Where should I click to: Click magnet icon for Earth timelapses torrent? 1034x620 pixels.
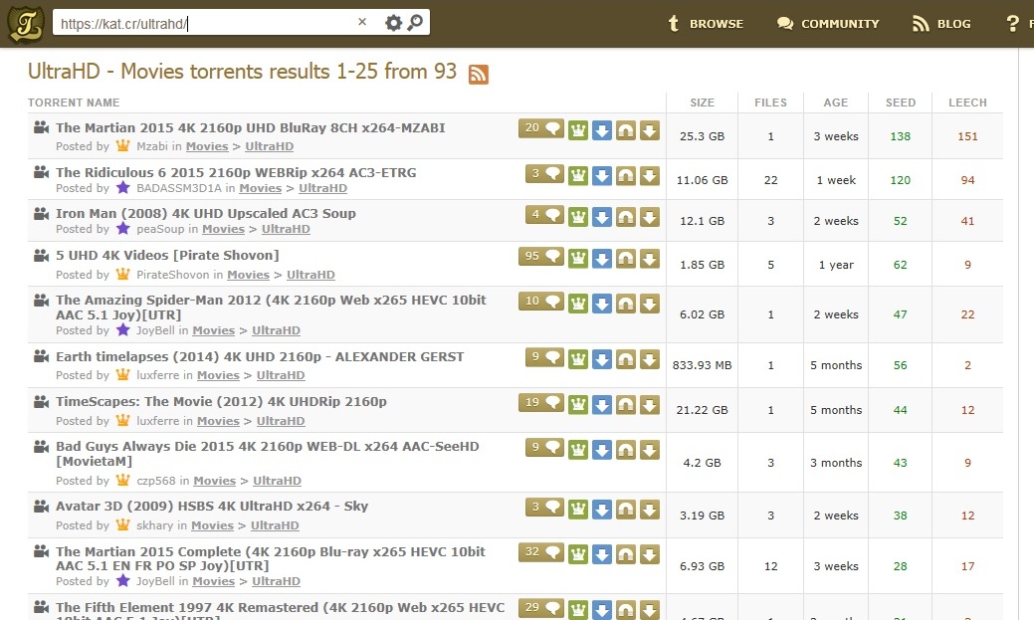pos(626,359)
